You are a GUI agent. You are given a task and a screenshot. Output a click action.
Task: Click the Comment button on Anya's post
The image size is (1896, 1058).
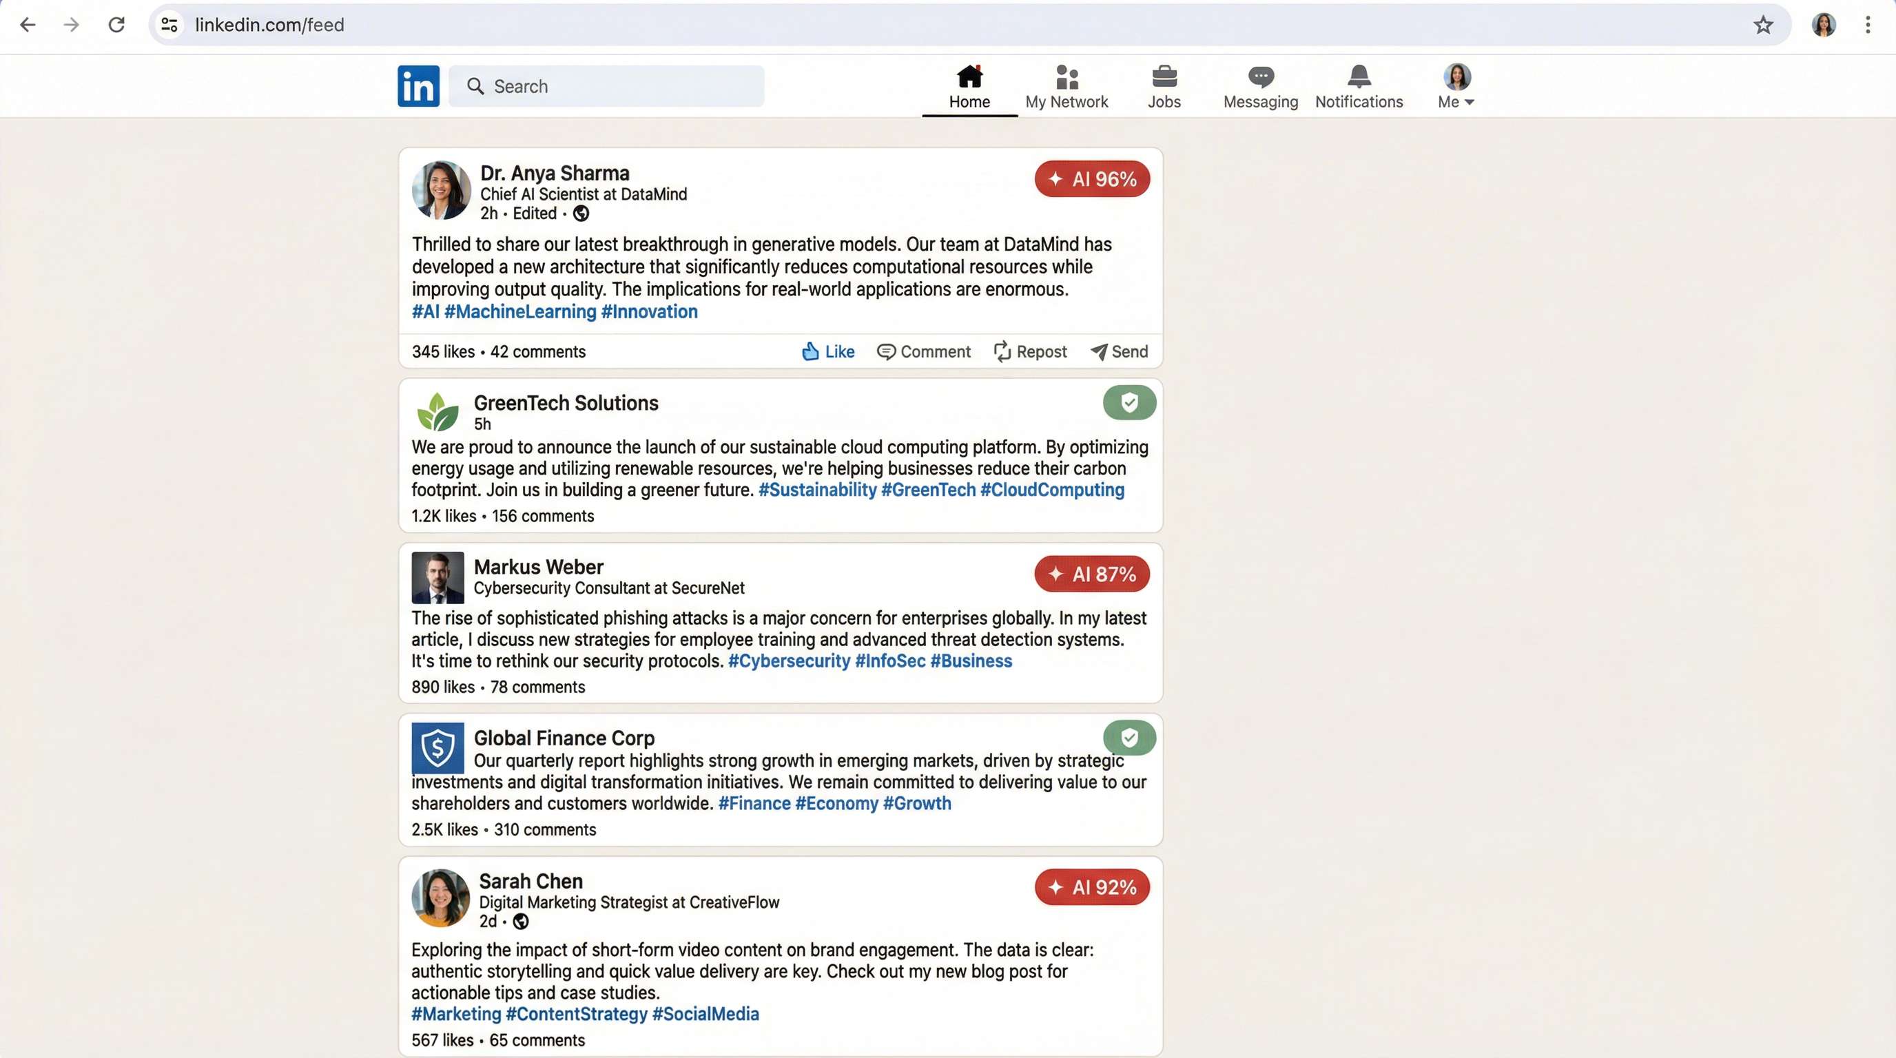[924, 352]
